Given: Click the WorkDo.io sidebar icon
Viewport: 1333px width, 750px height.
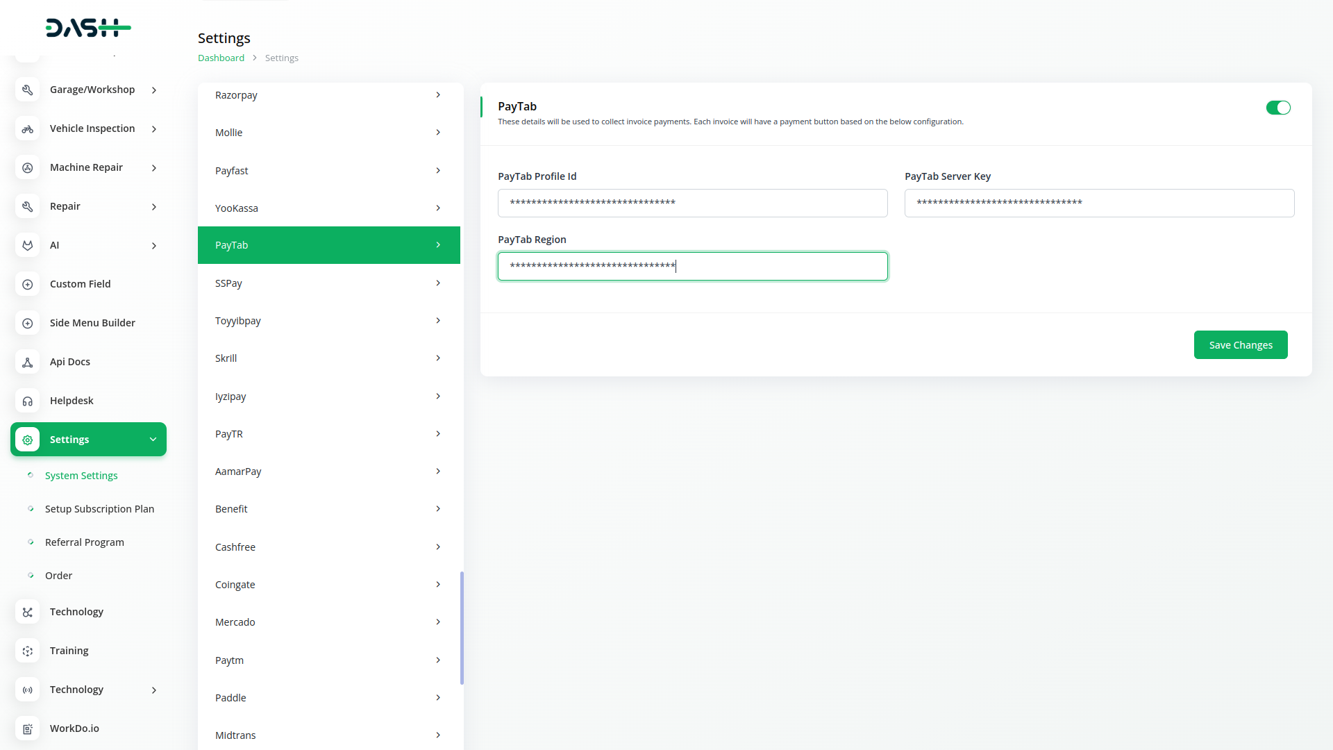Looking at the screenshot, I should coord(28,728).
